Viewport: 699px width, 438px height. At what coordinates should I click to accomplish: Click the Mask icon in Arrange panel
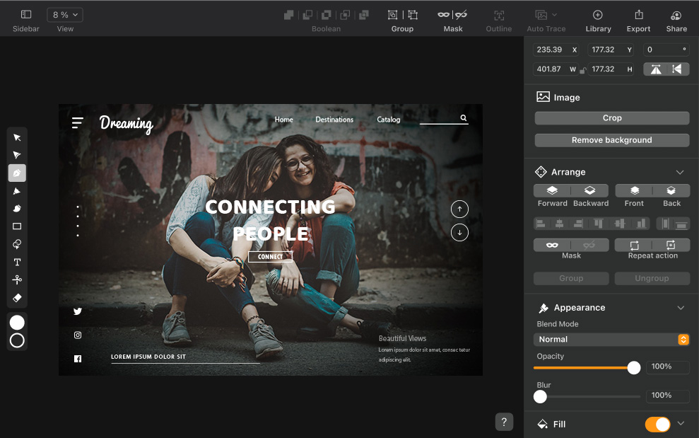[x=552, y=245]
